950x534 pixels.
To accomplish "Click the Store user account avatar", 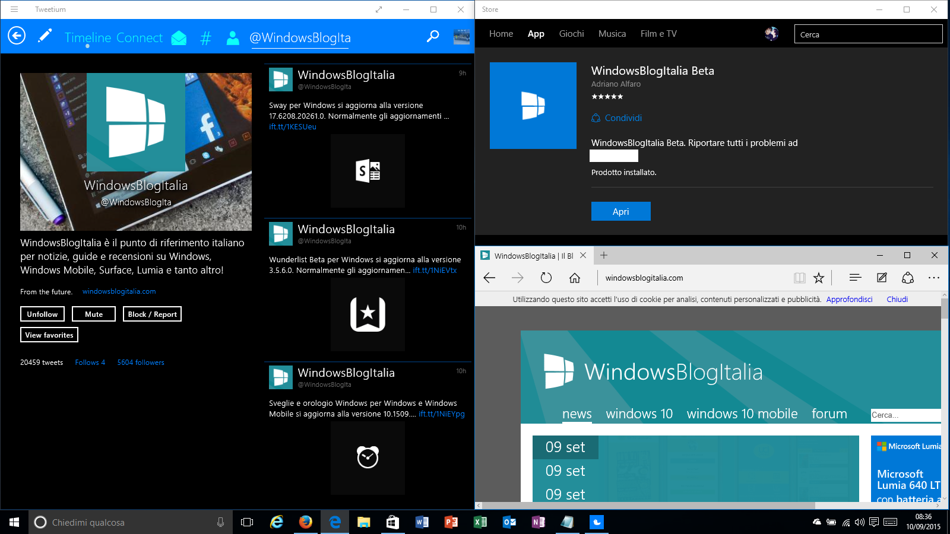I will point(771,34).
